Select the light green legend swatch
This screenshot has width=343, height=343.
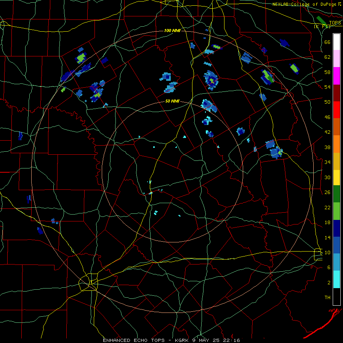click(337, 211)
